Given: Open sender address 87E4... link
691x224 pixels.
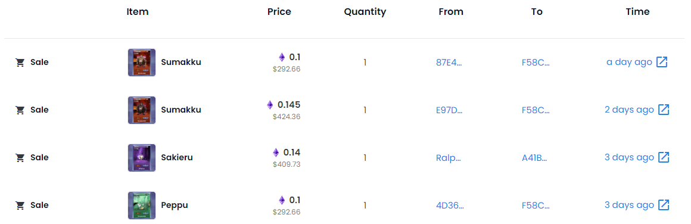Looking at the screenshot, I should pos(449,63).
